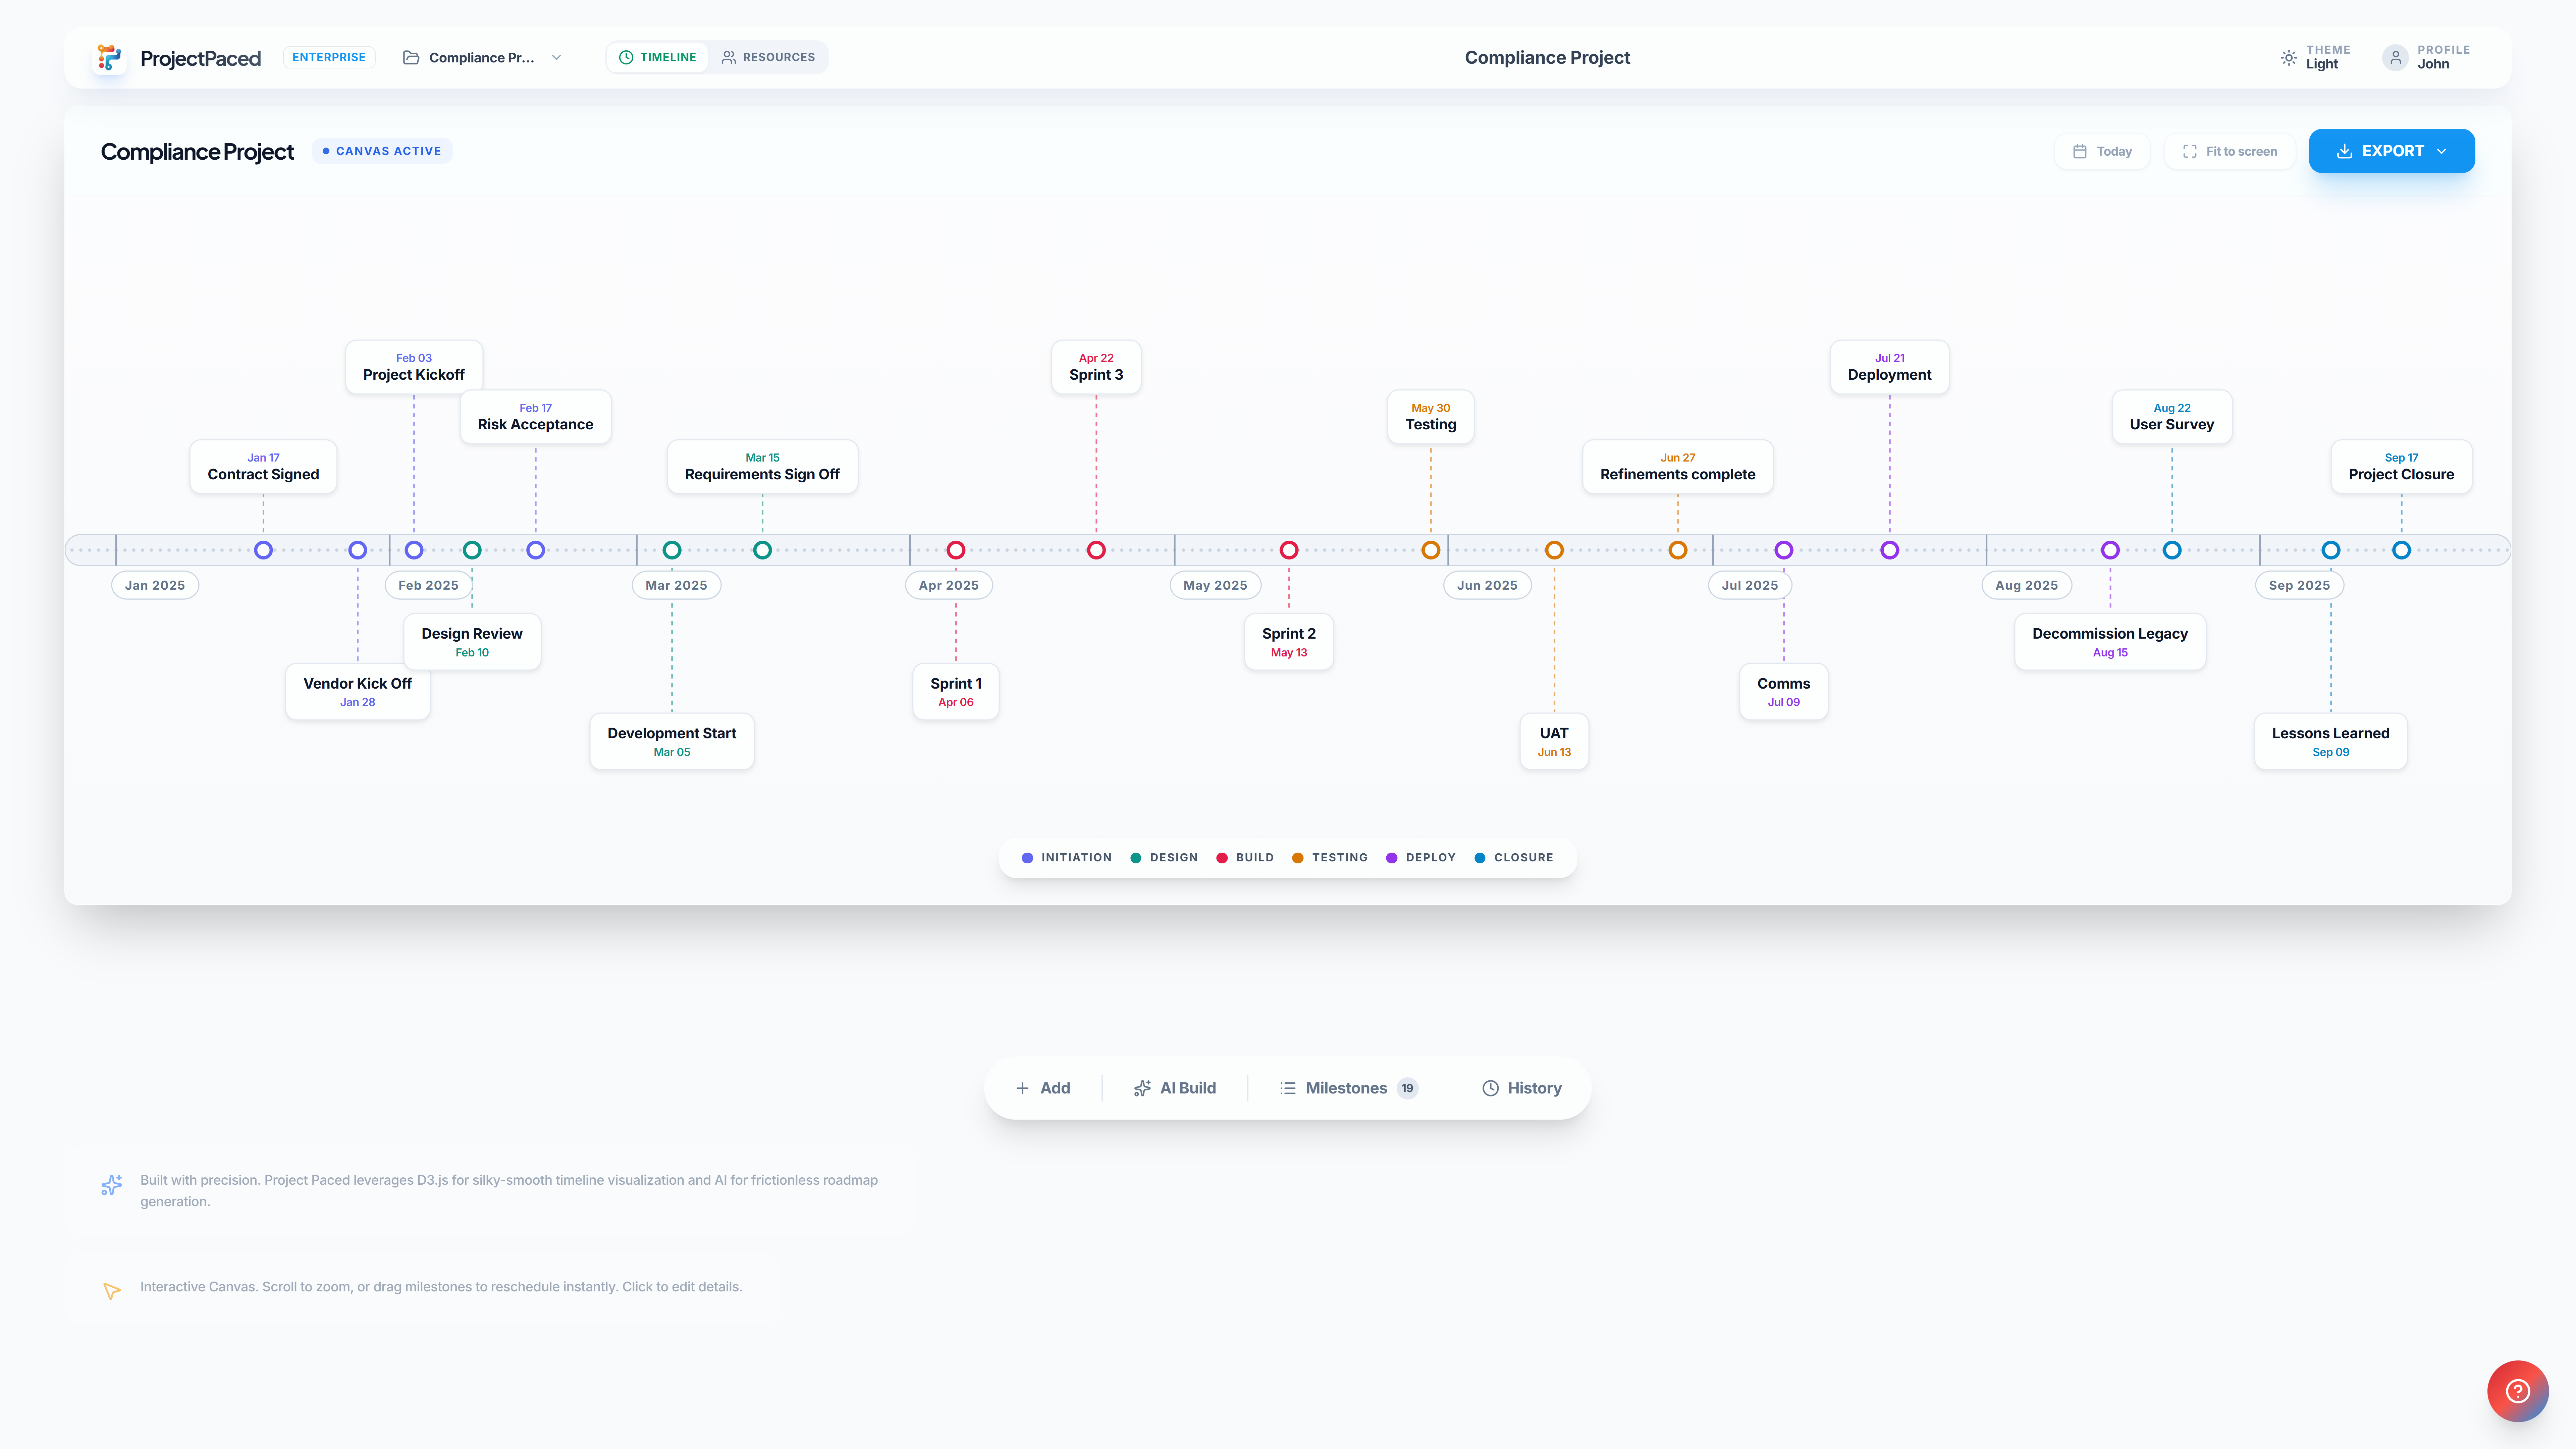2576x1449 pixels.
Task: Click the AI Build sparkle icon
Action: click(1142, 1088)
